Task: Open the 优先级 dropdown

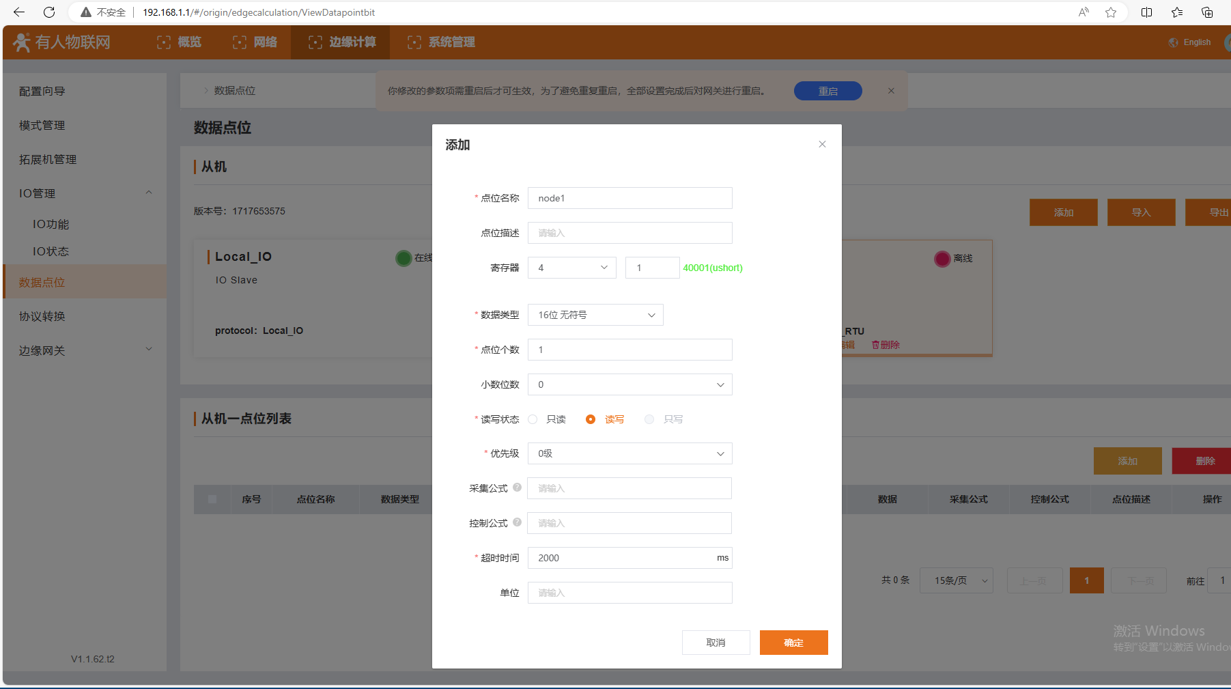Action: [629, 453]
